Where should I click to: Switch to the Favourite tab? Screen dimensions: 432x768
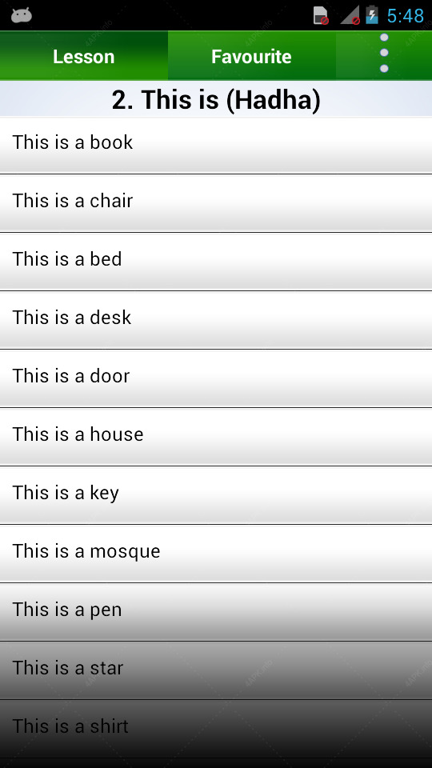coord(252,56)
